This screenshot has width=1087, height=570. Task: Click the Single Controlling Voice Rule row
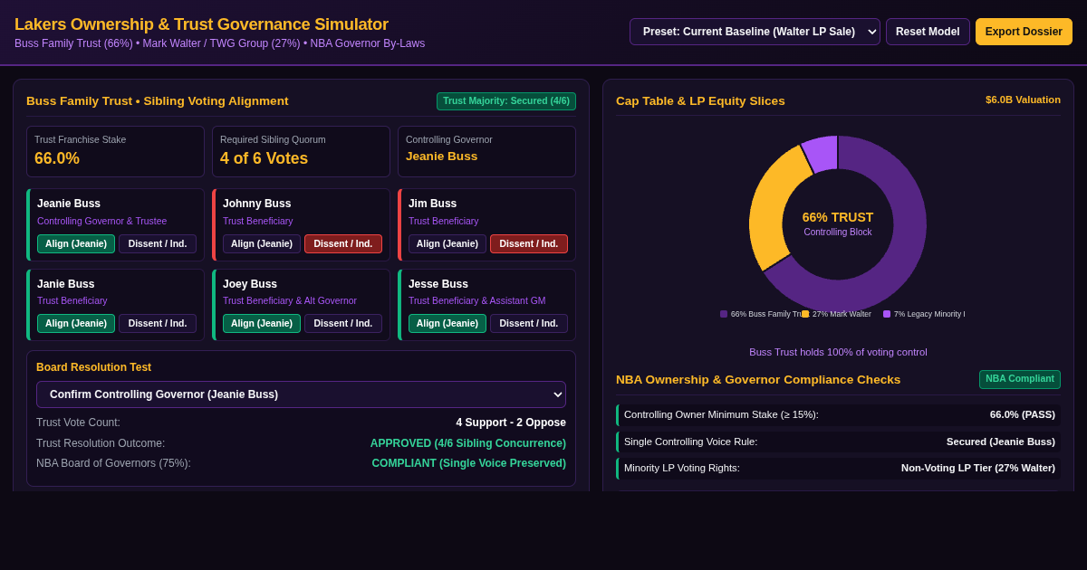point(838,442)
